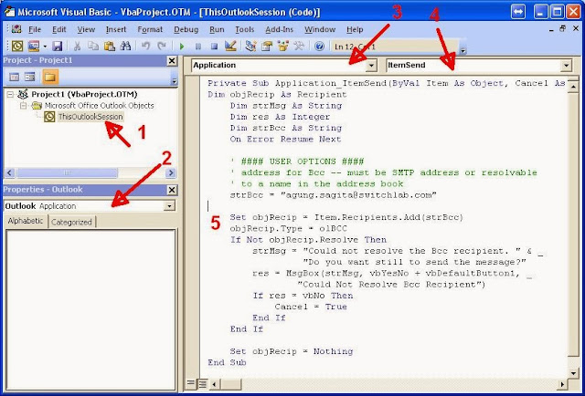Close the Properties - Outlook panel
Image resolution: width=585 pixels, height=396 pixels.
pyautogui.click(x=172, y=190)
